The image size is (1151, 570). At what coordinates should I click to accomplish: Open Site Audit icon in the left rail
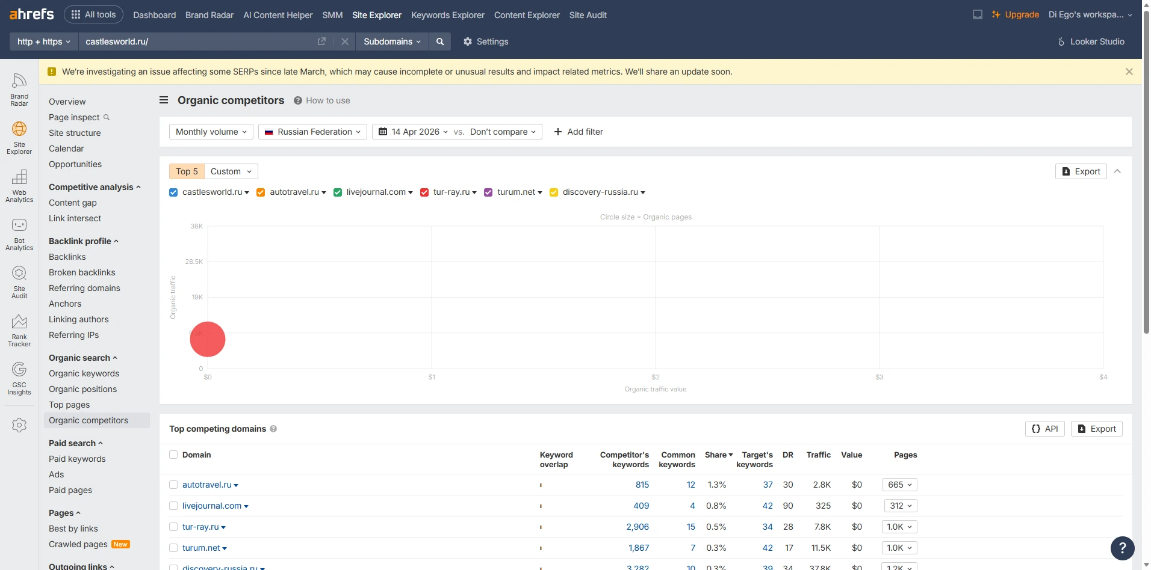click(x=19, y=282)
